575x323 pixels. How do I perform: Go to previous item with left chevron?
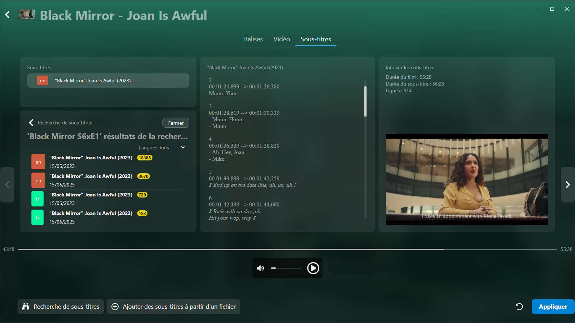coord(7,185)
